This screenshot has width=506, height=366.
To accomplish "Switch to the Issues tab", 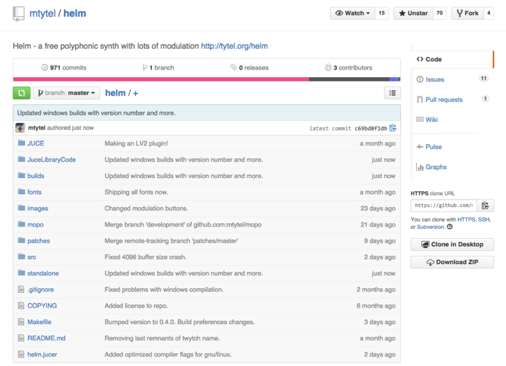I will pyautogui.click(x=435, y=79).
